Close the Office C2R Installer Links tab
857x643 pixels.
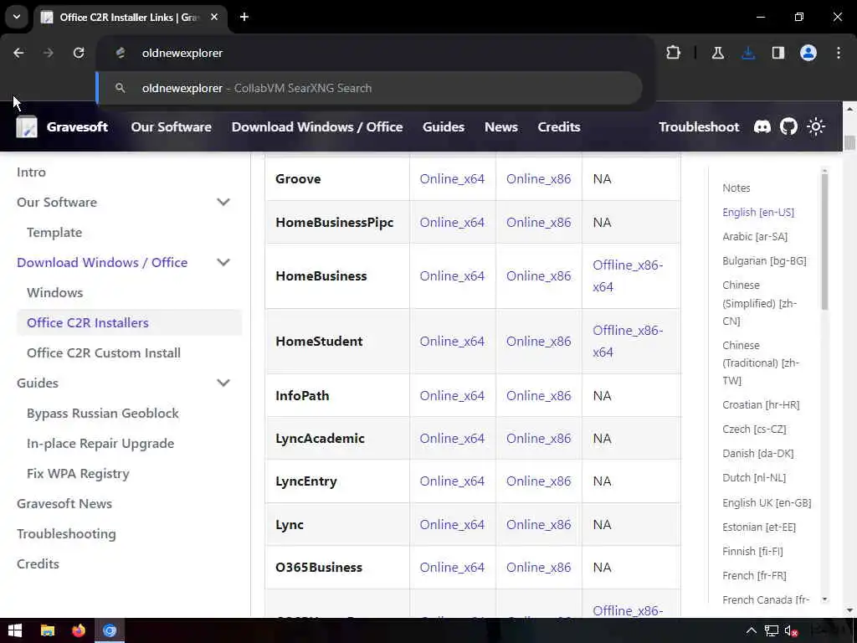[214, 17]
